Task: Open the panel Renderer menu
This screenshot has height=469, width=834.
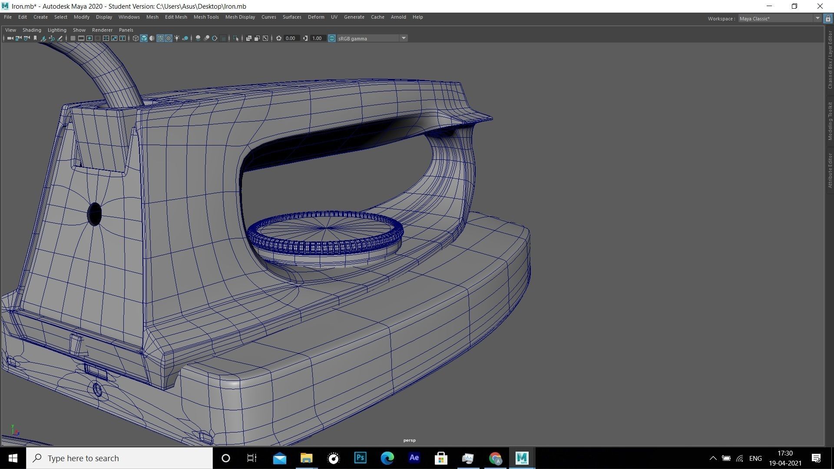Action: pyautogui.click(x=102, y=30)
